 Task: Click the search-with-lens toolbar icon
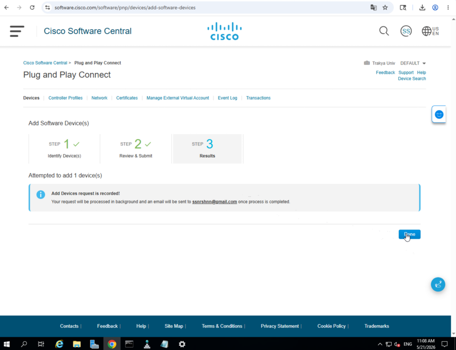click(x=403, y=7)
